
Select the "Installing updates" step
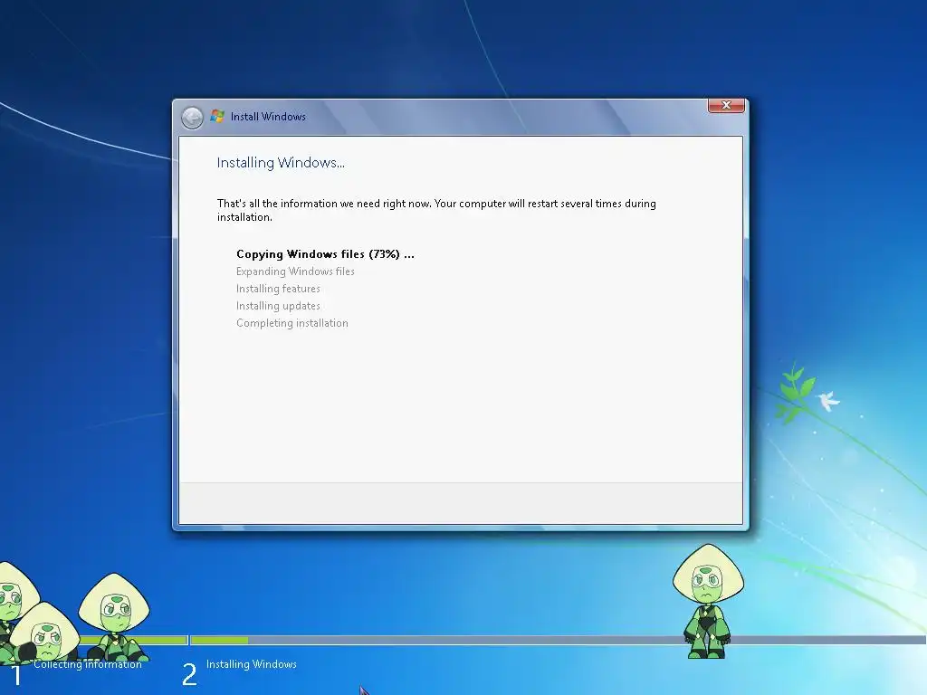pos(278,306)
